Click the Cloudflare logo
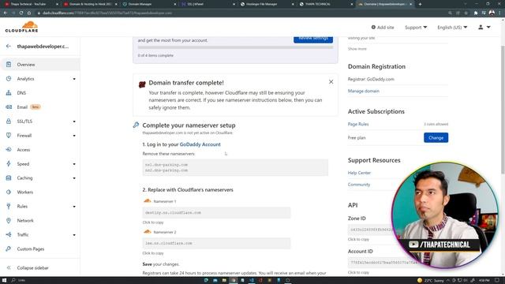The image size is (505, 284). click(x=21, y=27)
